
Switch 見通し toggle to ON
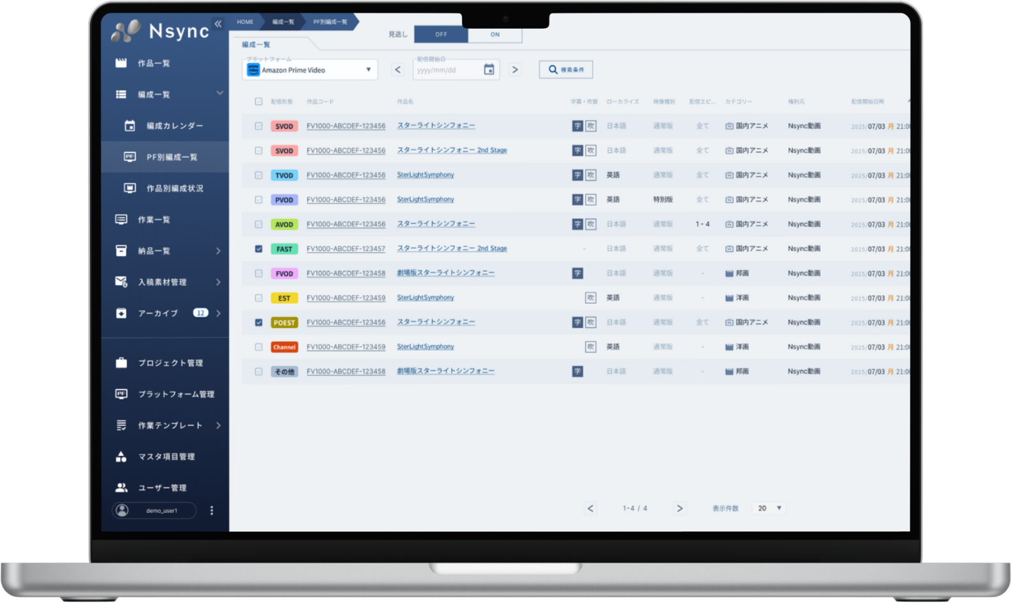pos(495,34)
